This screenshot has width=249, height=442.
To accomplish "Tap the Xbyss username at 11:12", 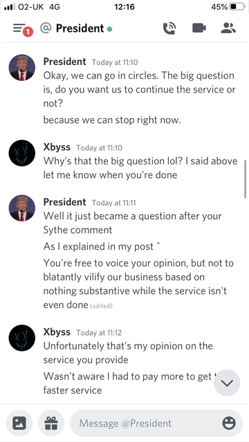I will pyautogui.click(x=57, y=331).
